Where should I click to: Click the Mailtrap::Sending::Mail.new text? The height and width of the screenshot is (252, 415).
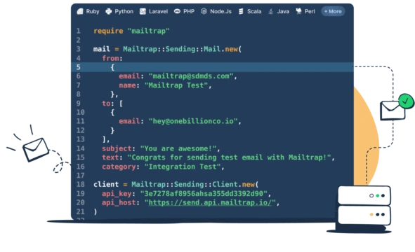tap(180, 49)
